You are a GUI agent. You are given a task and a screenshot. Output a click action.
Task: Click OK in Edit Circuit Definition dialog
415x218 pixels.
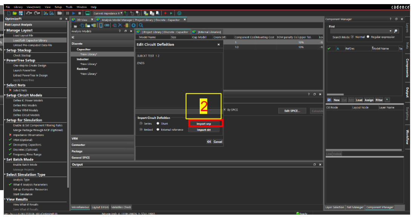coord(209,142)
